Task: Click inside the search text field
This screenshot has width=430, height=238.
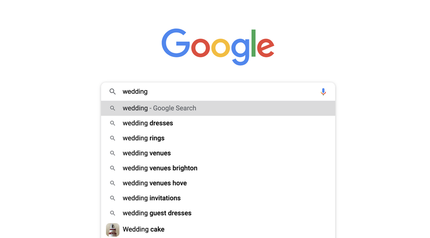Action: (x=218, y=91)
